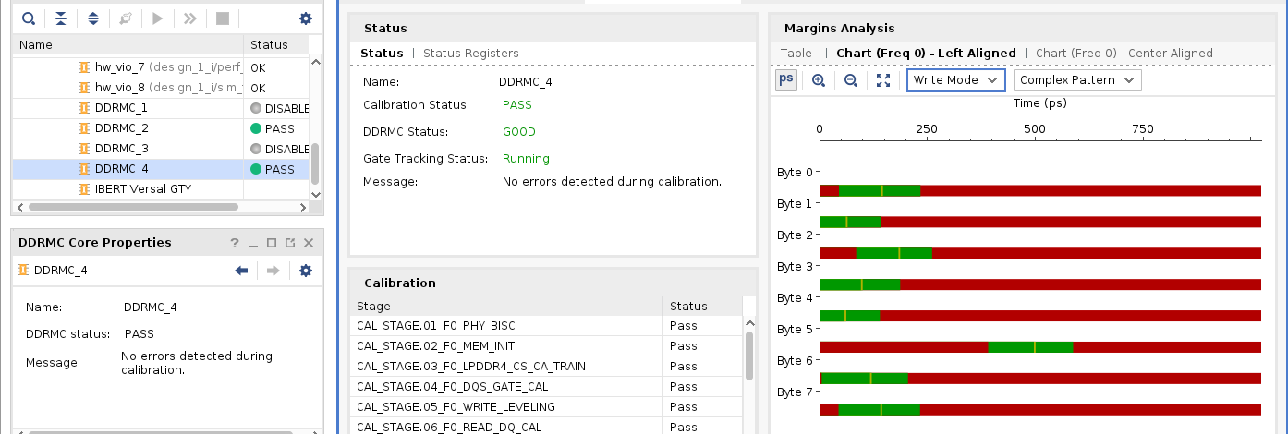This screenshot has height=434, width=1288.
Task: Open the Complex Pattern dropdown
Action: [1077, 80]
